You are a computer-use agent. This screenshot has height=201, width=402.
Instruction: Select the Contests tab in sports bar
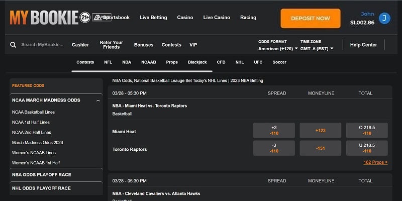point(85,62)
